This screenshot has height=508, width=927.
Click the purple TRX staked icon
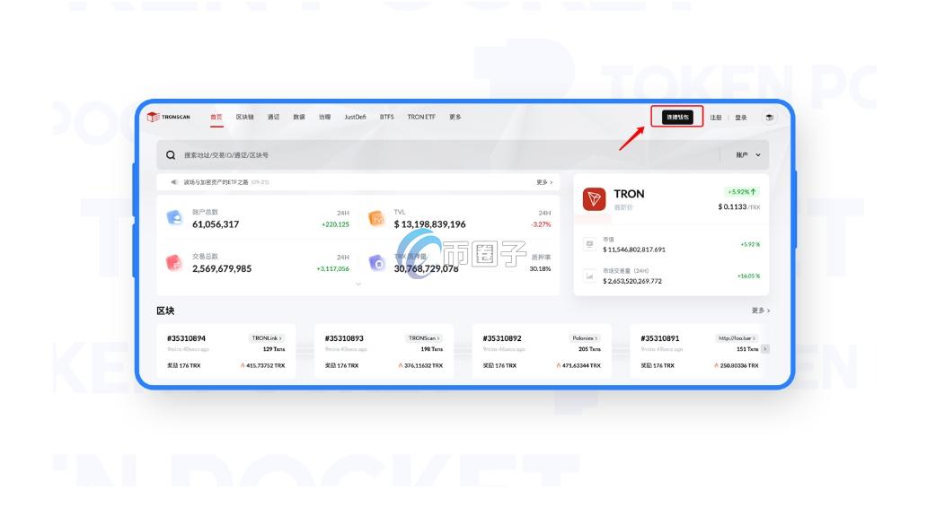(x=376, y=263)
